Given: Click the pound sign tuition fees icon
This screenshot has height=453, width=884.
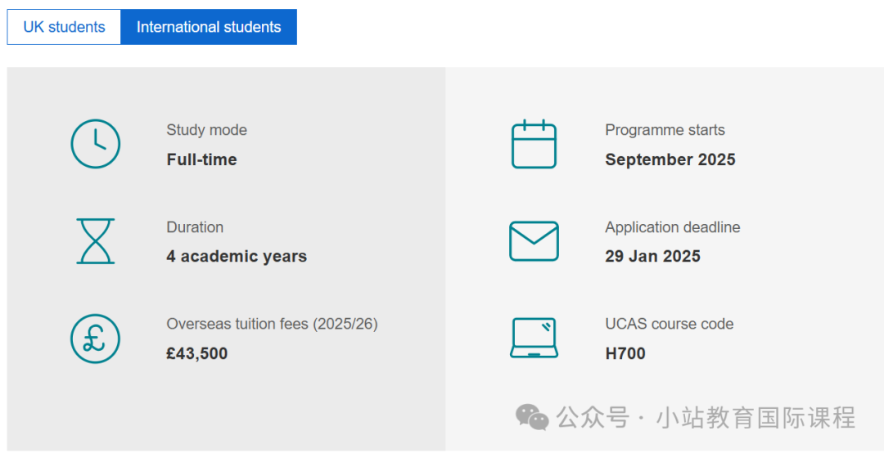Looking at the screenshot, I should [x=95, y=339].
